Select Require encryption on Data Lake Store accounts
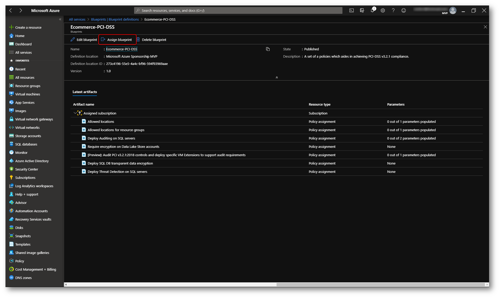 click(123, 146)
